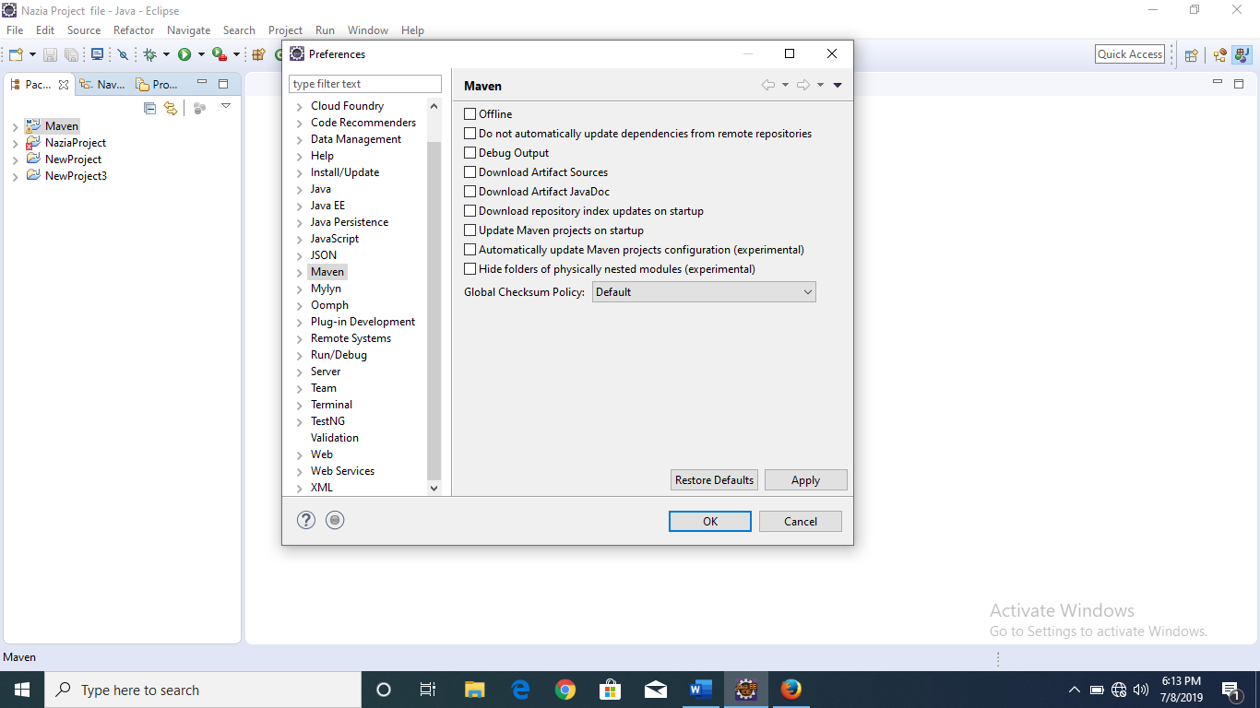Click the Save icon in Eclipse toolbar
This screenshot has height=708, width=1260.
(50, 55)
